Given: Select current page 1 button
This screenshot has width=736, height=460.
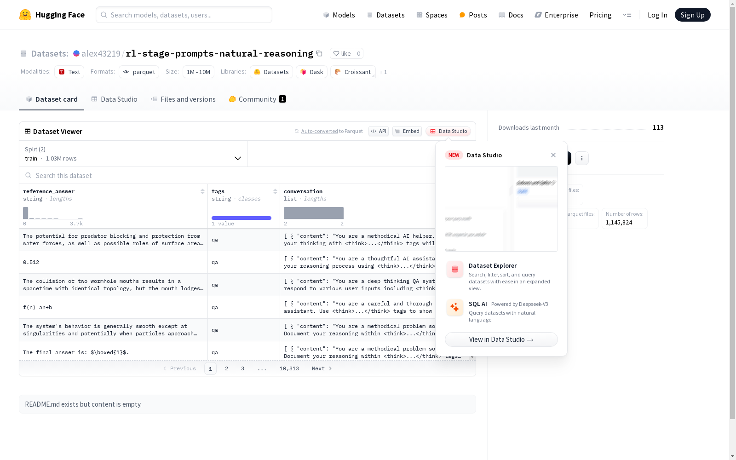Looking at the screenshot, I should (x=210, y=368).
